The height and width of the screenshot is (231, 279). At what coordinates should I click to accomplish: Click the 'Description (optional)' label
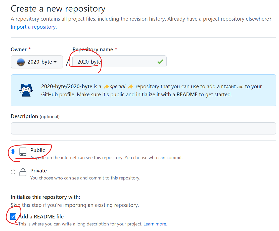point(35,116)
